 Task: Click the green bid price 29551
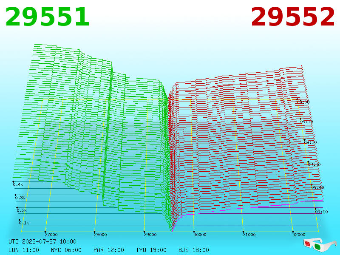coord(47,17)
